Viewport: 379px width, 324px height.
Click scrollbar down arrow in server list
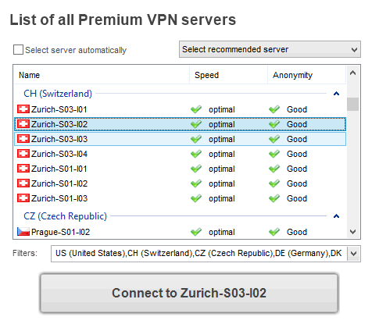pos(353,232)
